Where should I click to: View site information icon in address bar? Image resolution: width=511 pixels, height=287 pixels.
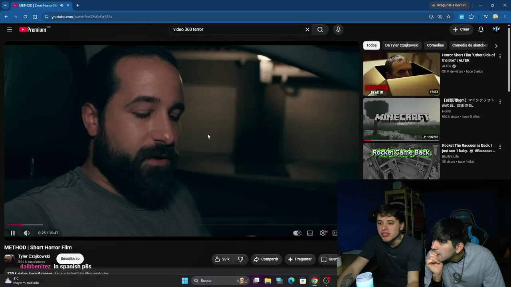[x=46, y=17]
